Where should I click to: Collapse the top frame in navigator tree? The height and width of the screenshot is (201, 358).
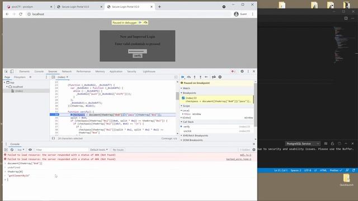pyautogui.click(x=5, y=83)
